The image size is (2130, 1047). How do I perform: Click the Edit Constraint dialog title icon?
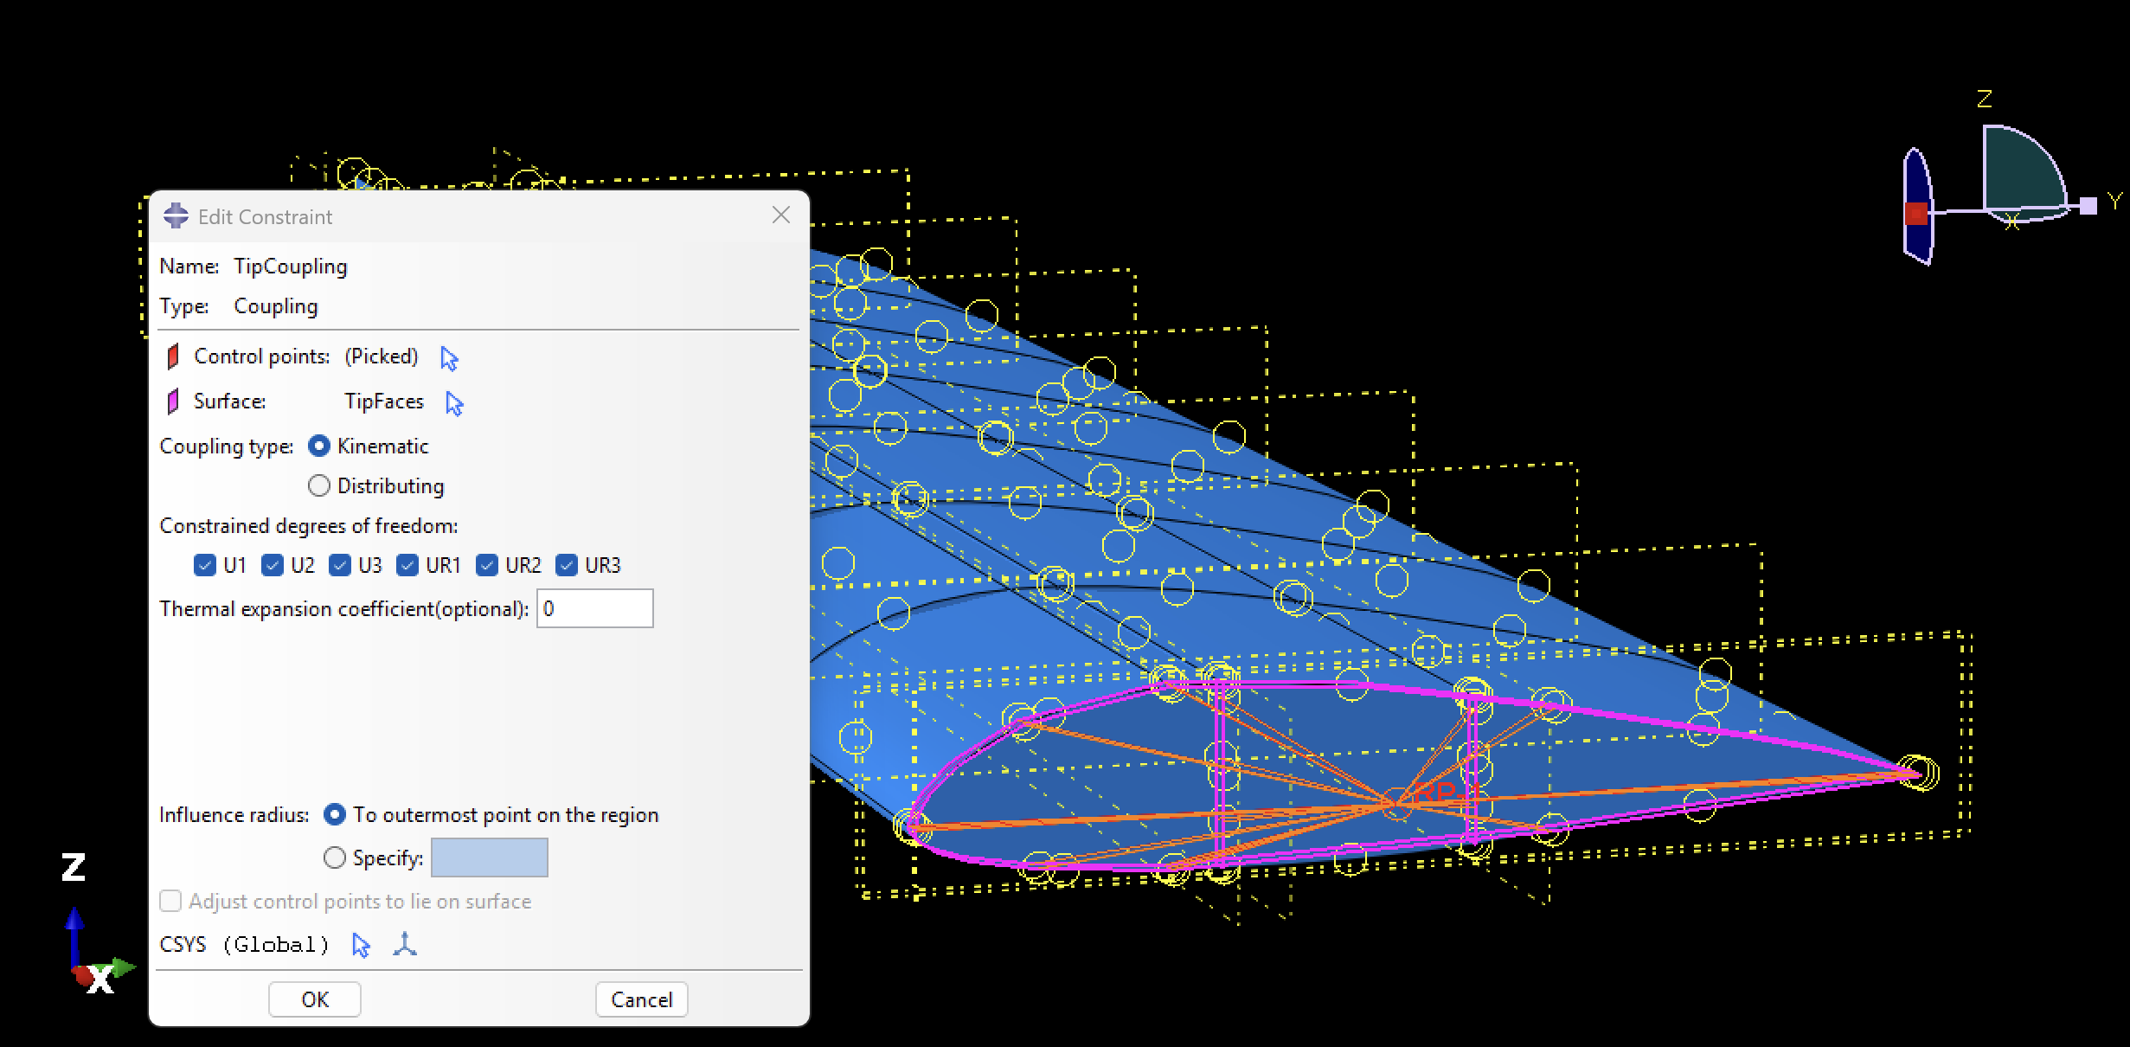(176, 216)
